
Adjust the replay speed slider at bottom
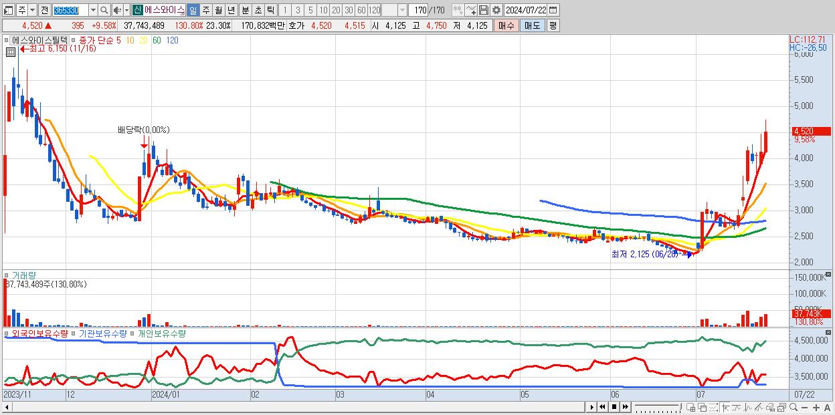coord(658,406)
